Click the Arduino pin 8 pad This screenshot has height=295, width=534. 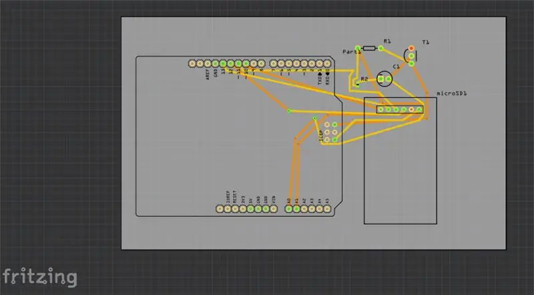pyautogui.click(x=261, y=63)
